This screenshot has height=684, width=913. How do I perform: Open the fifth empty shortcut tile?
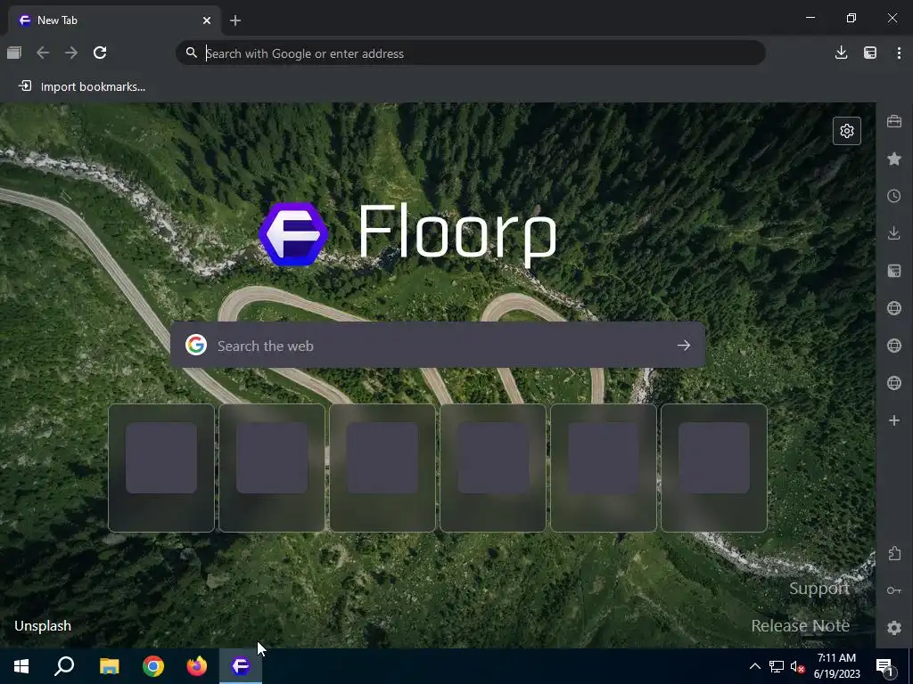coord(604,468)
